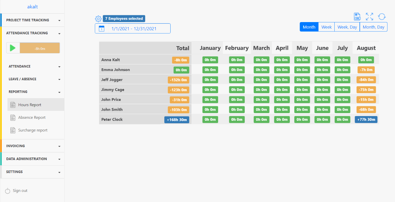Click the 7 Employees selected badge
395x202 pixels.
tap(124, 19)
